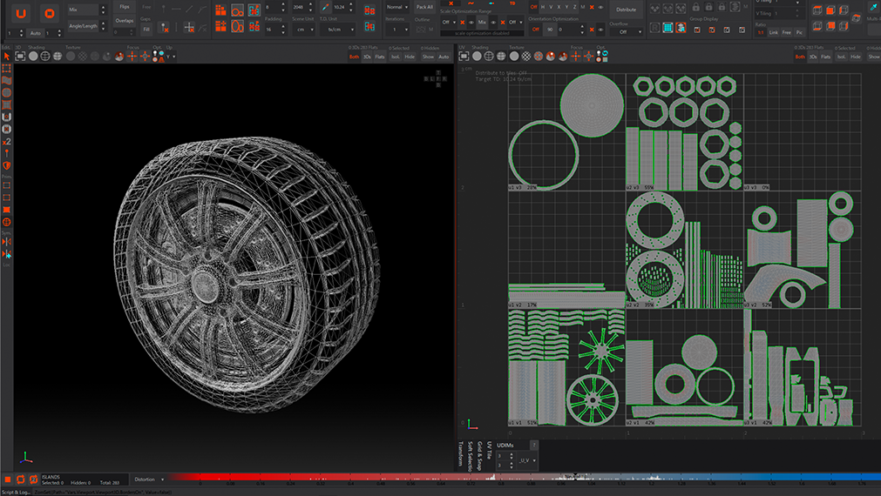Toggle the Orientation Optimization Off button
This screenshot has width=881, height=496.
click(535, 30)
